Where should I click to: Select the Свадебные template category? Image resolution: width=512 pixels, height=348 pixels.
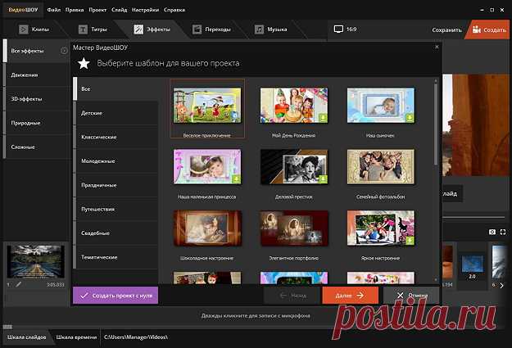tap(116, 233)
